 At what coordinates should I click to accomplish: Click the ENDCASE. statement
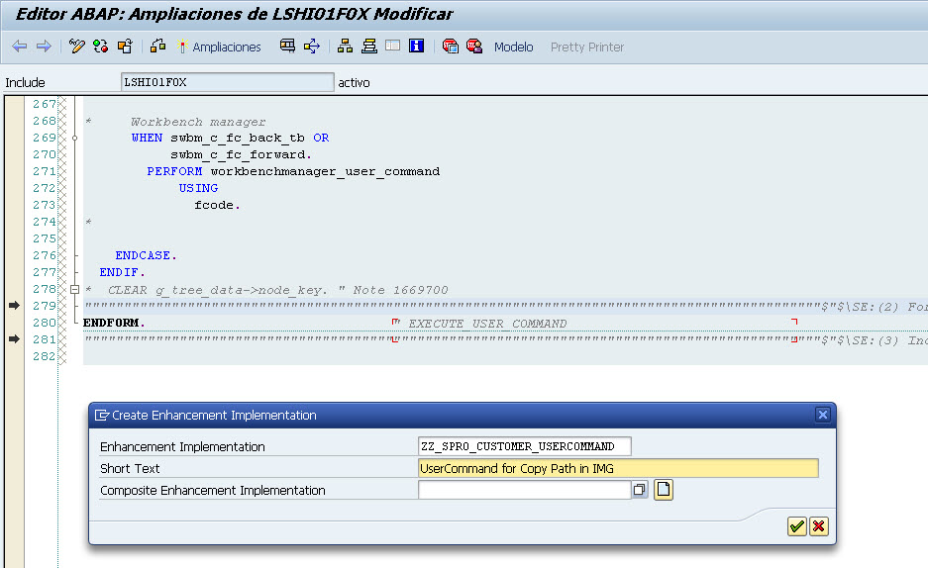click(147, 255)
